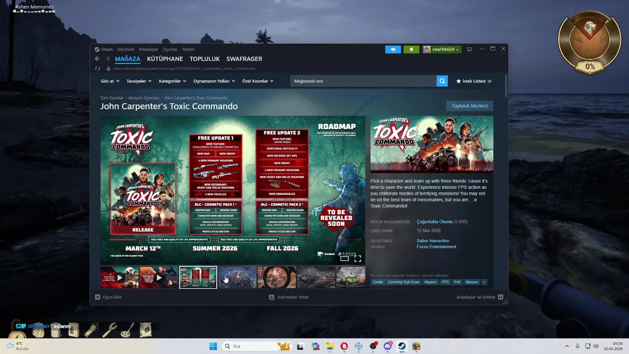This screenshot has width=629, height=354.
Task: Select the sniper scope screenshot thumbnail
Action: coord(277,277)
